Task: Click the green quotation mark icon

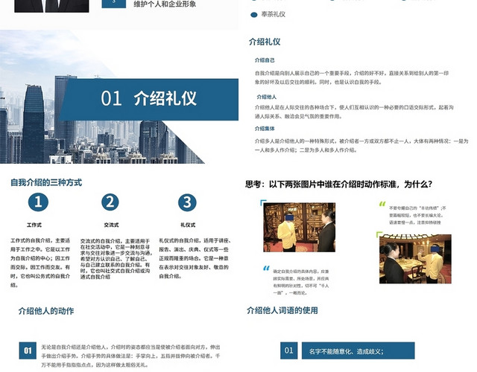Action: [382, 204]
